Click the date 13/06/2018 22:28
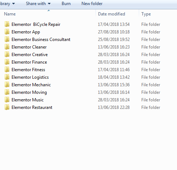The width and height of the screenshot is (177, 170). pyautogui.click(x=114, y=107)
